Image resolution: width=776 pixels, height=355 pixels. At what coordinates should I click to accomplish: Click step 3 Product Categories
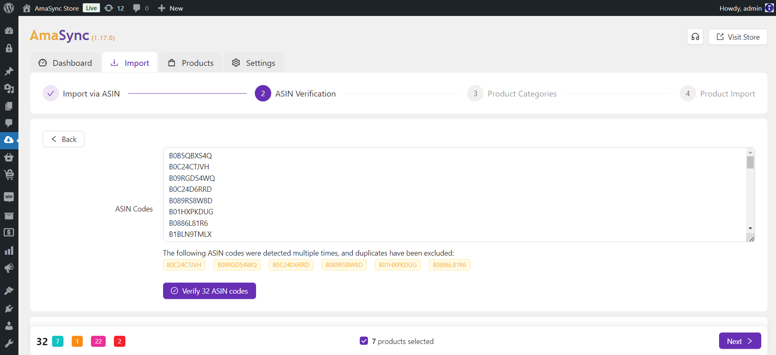[512, 94]
